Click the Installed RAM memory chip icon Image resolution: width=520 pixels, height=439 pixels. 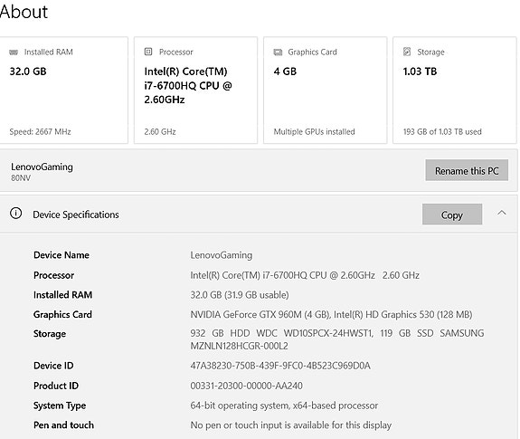coord(14,52)
